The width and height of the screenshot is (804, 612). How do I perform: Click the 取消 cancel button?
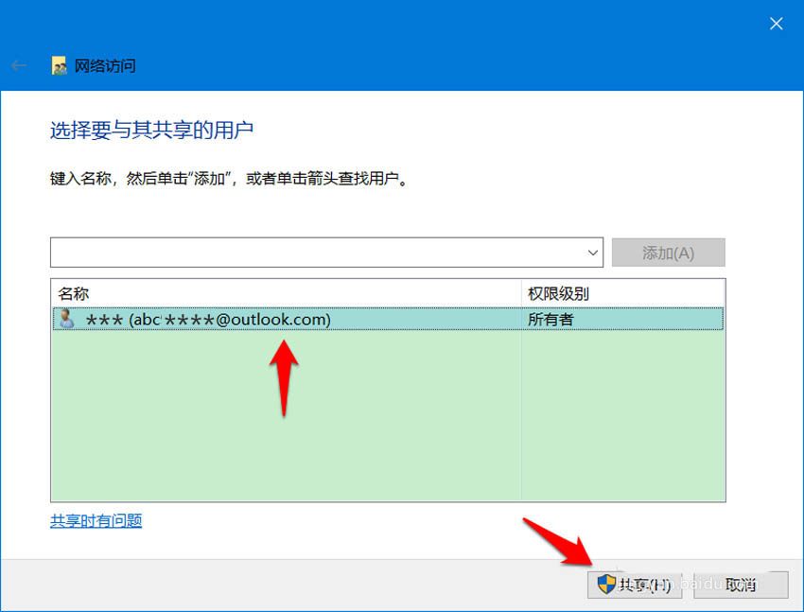click(742, 585)
